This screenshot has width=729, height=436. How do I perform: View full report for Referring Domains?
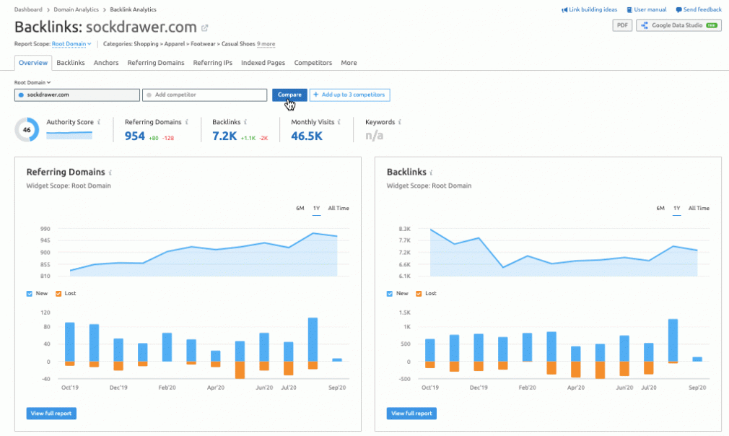tap(51, 413)
